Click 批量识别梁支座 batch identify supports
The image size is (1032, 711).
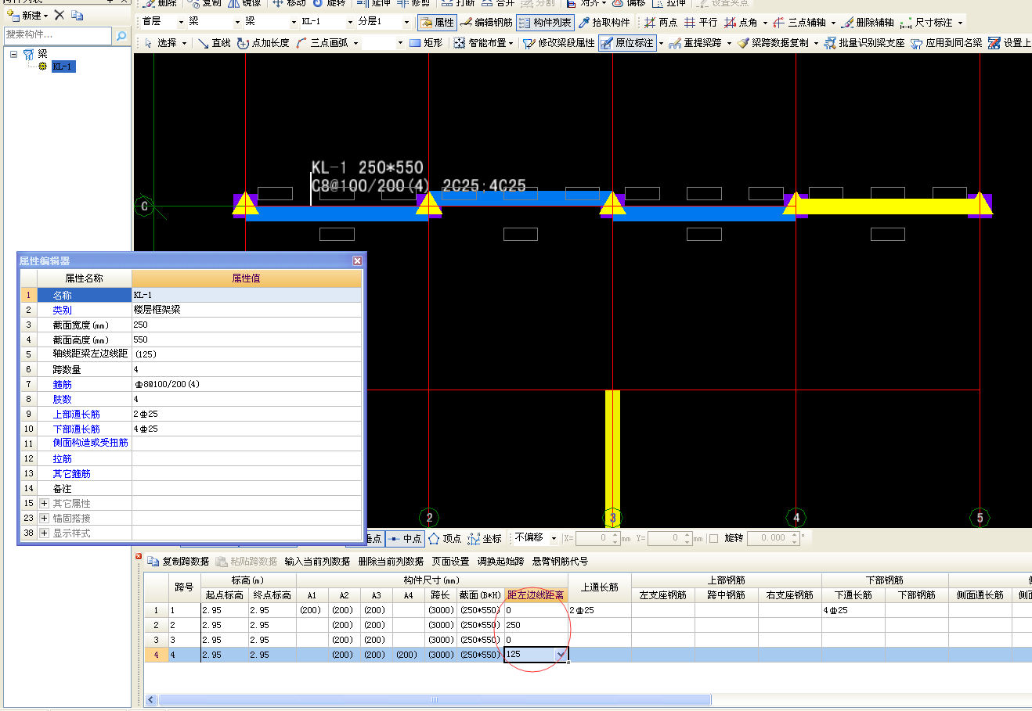coord(864,42)
